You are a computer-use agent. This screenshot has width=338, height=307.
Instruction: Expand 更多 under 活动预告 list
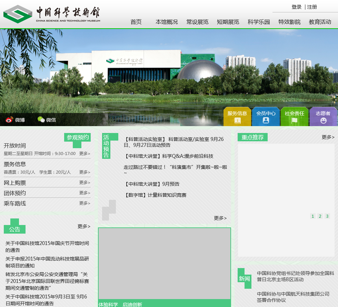pyautogui.click(x=220, y=218)
